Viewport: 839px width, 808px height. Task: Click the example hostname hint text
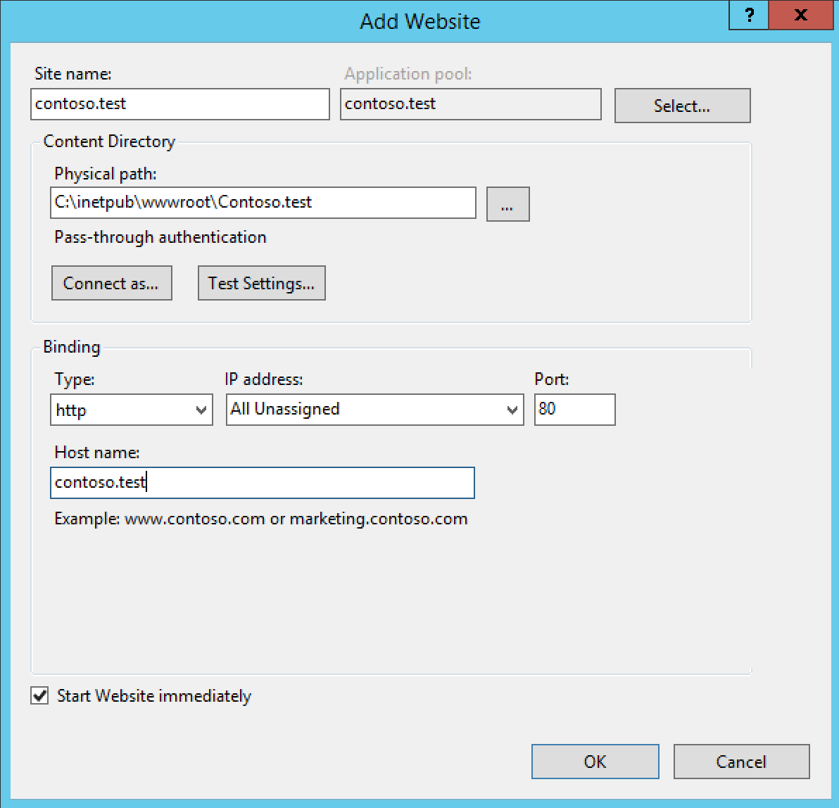261,519
